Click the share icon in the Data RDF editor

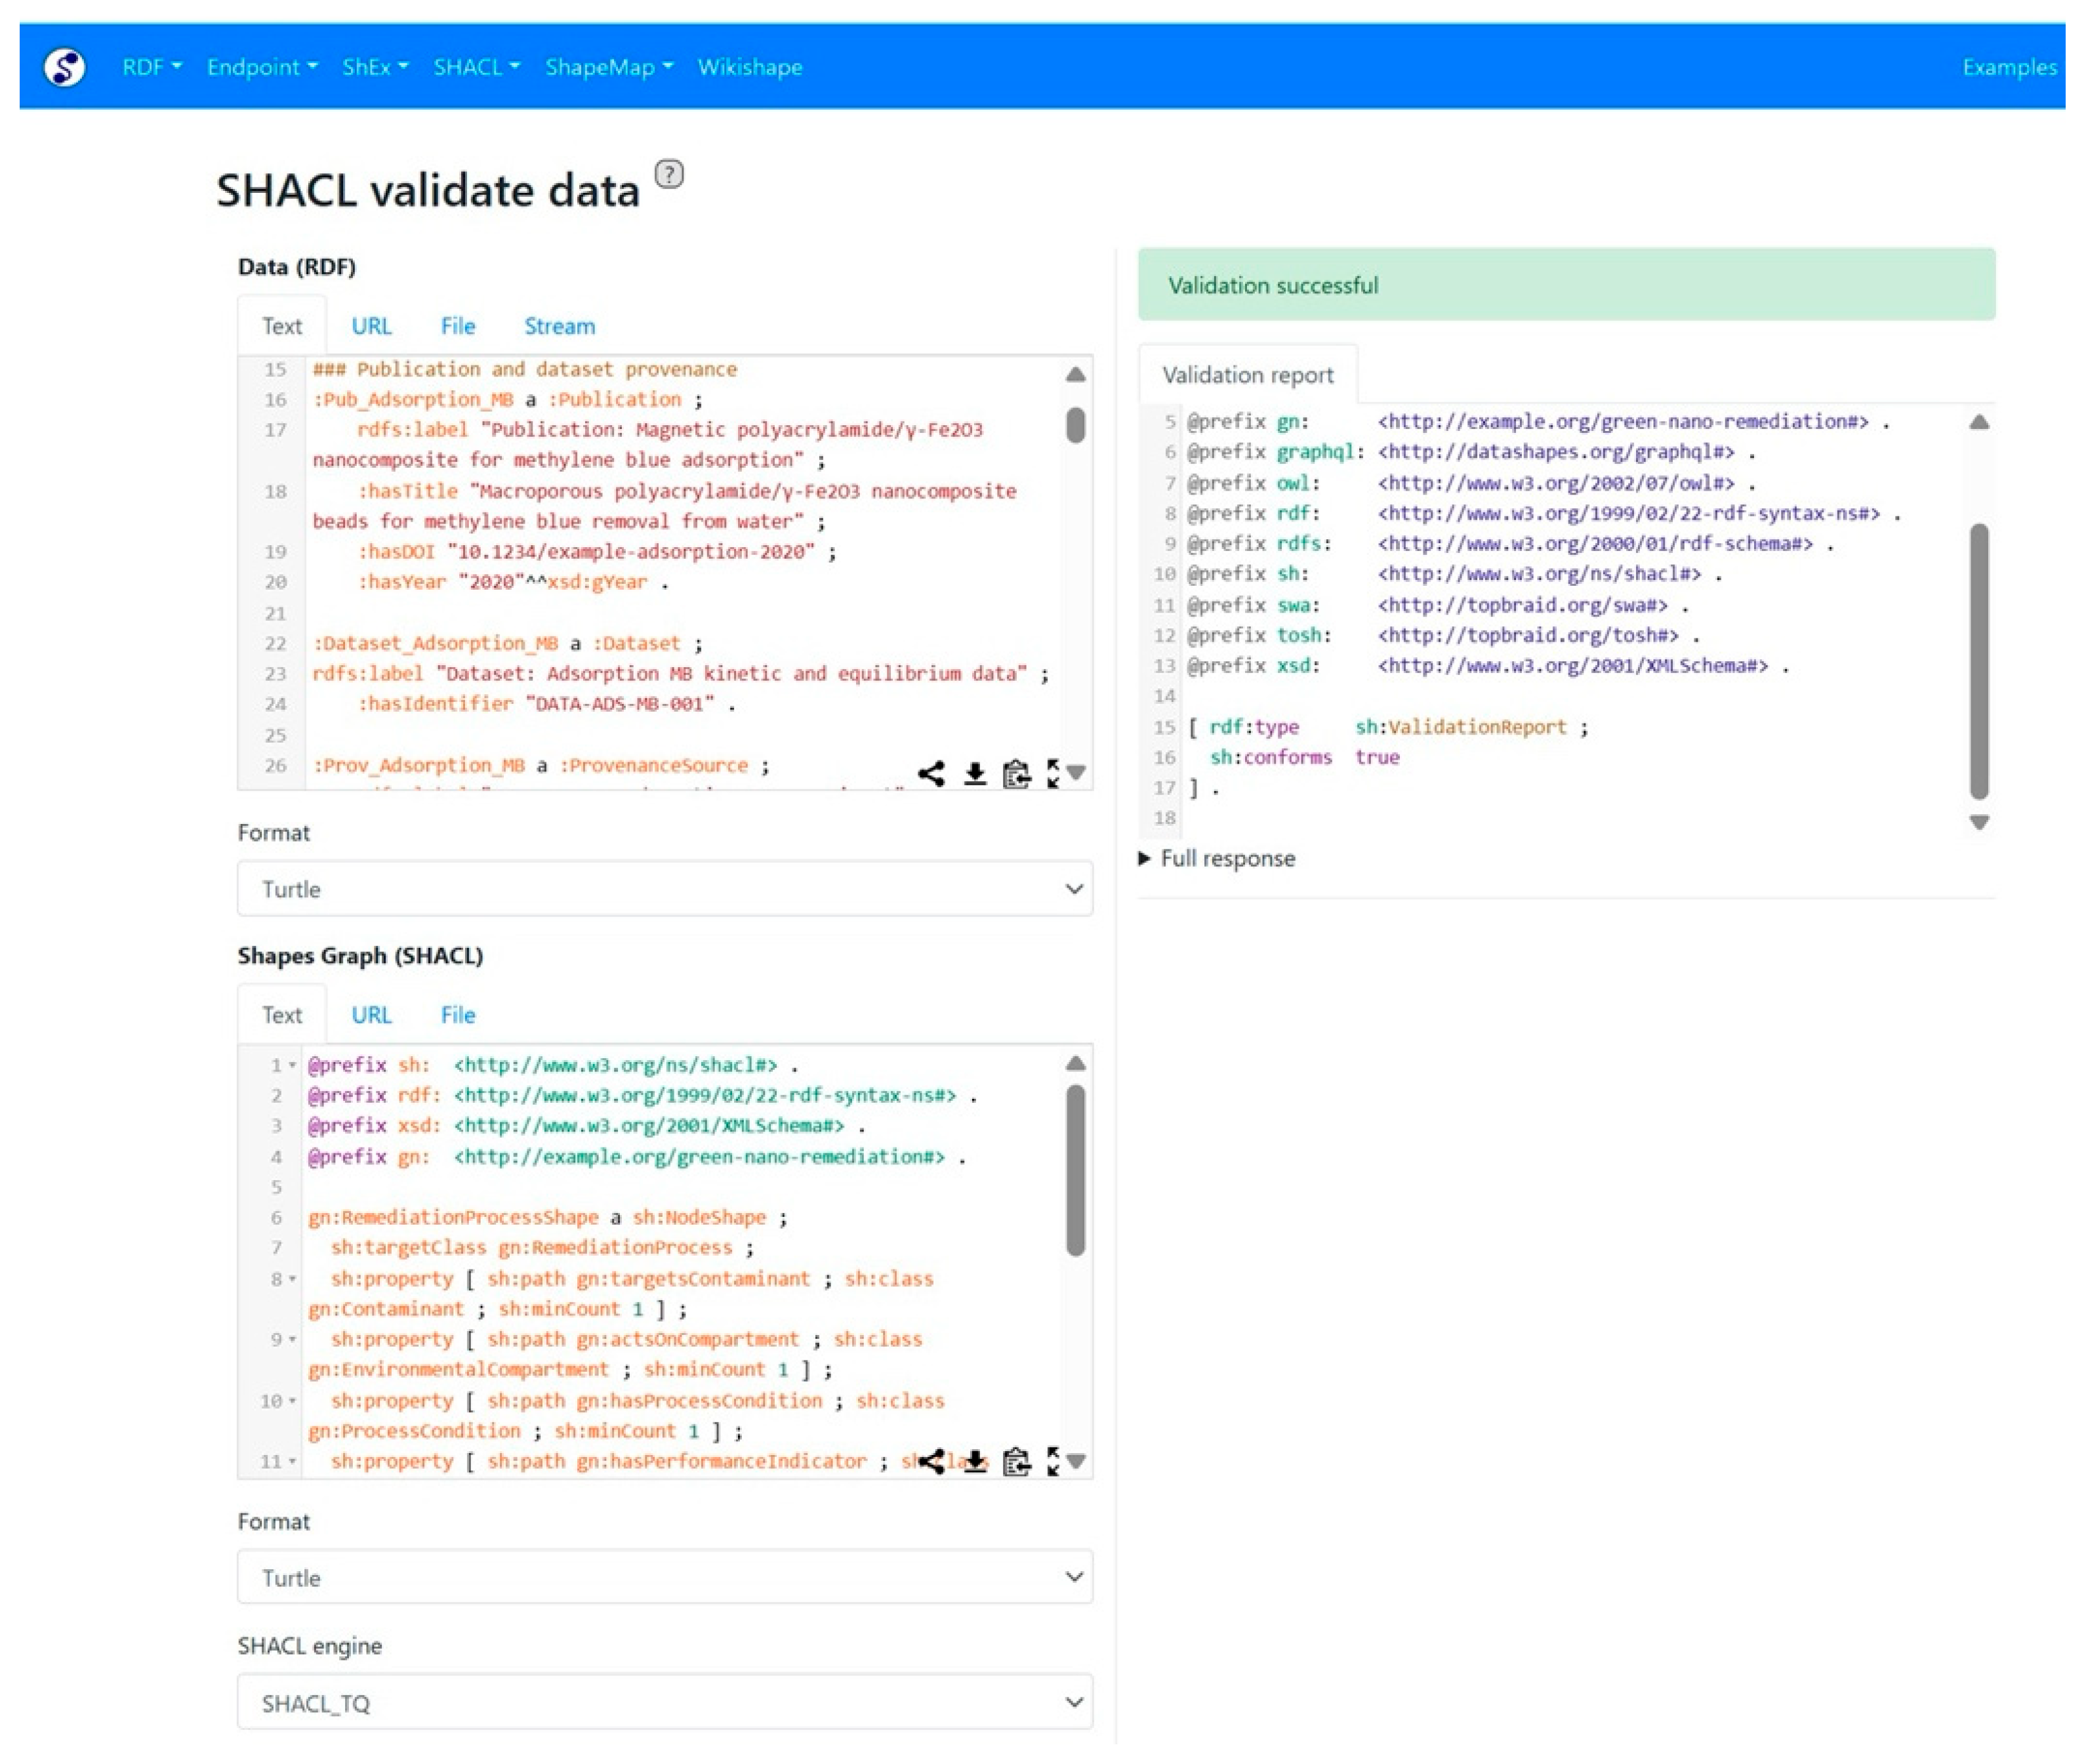pos(931,773)
